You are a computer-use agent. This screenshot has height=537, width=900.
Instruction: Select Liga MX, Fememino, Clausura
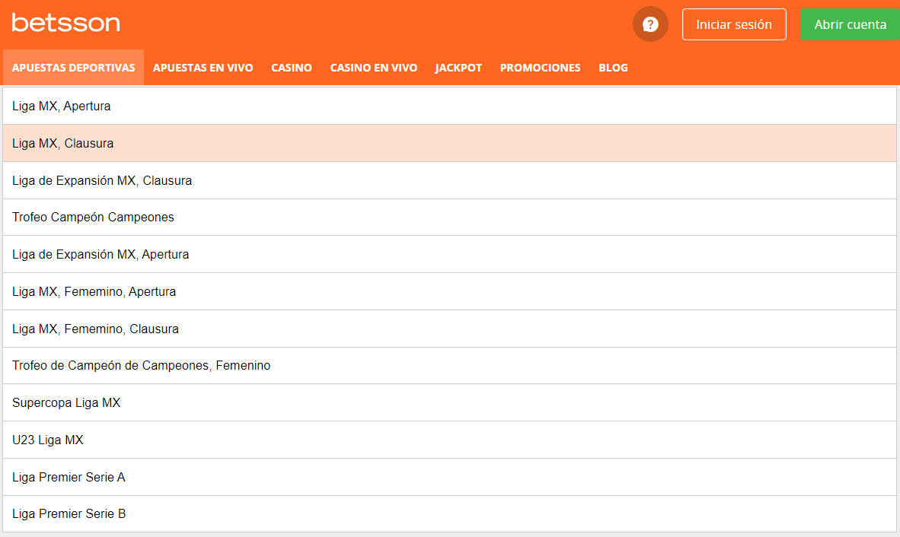(x=449, y=329)
